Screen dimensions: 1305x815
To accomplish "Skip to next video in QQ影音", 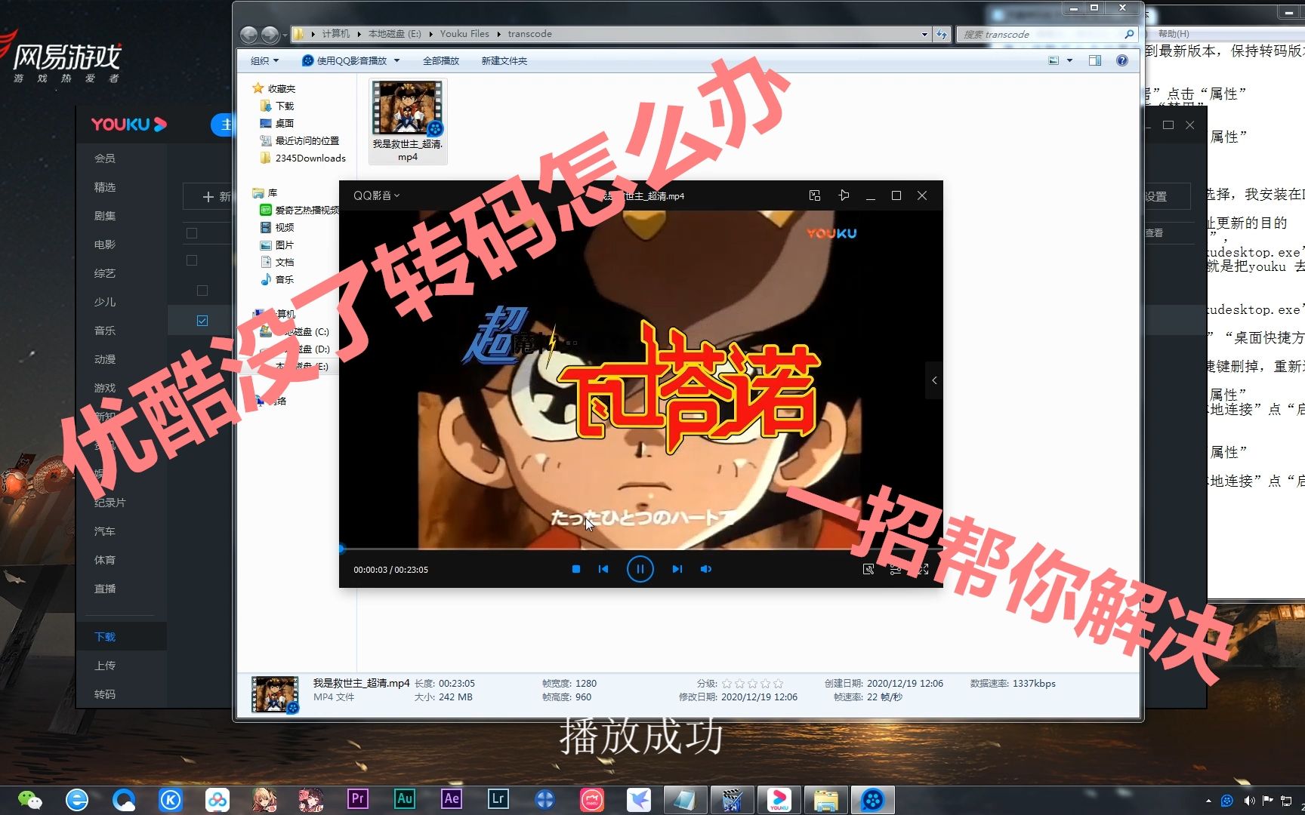I will (677, 569).
